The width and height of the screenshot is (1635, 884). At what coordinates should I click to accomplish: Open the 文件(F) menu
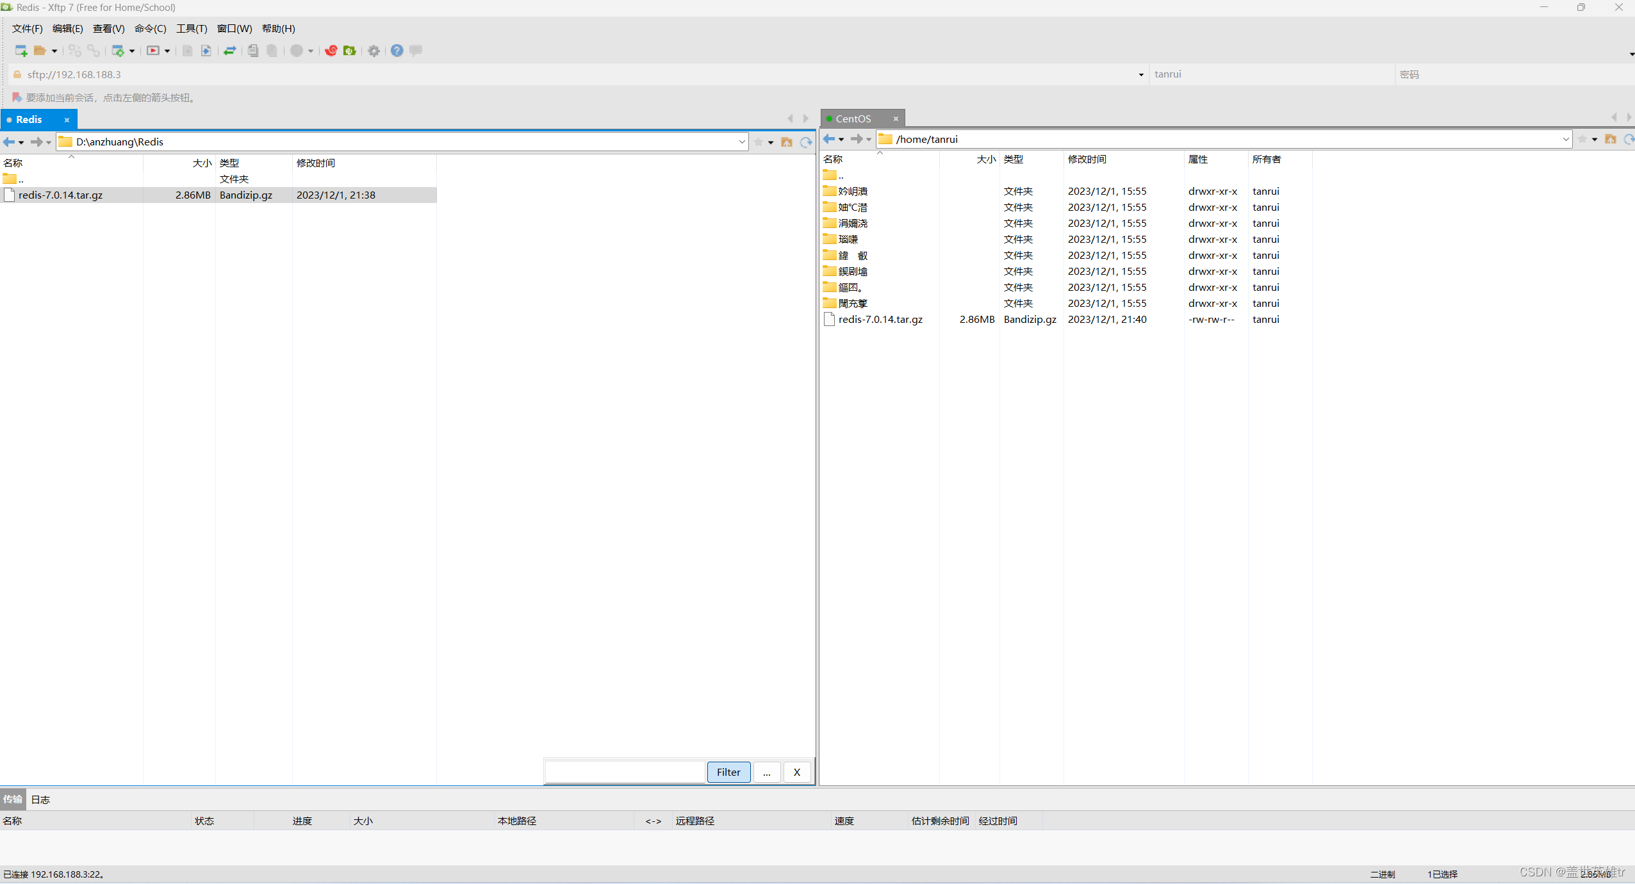click(28, 29)
